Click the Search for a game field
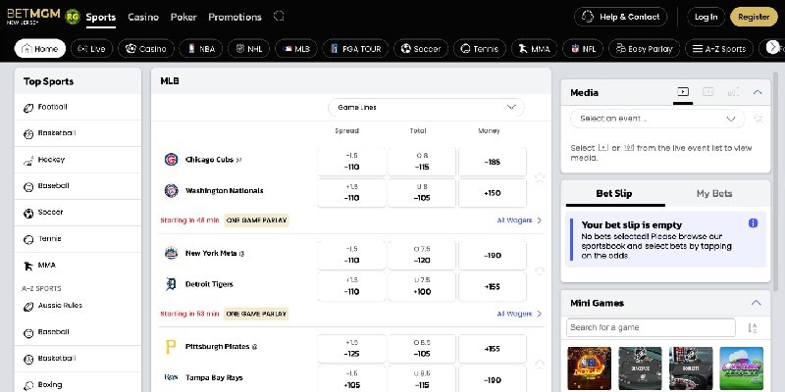The height and width of the screenshot is (392, 785). coord(651,327)
